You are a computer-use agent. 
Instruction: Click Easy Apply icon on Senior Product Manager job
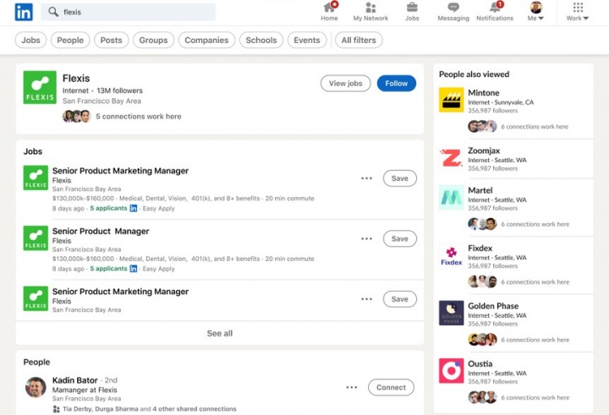(x=134, y=269)
